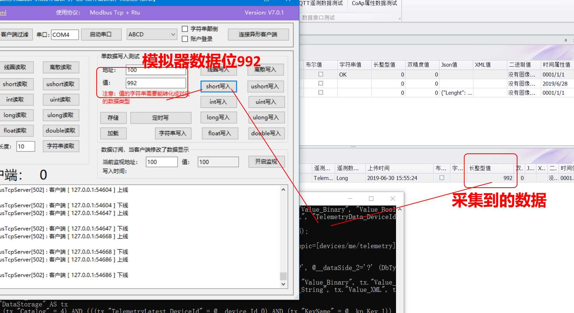The image size is (574, 313).
Task: Click the double读取 button
Action: (x=61, y=130)
